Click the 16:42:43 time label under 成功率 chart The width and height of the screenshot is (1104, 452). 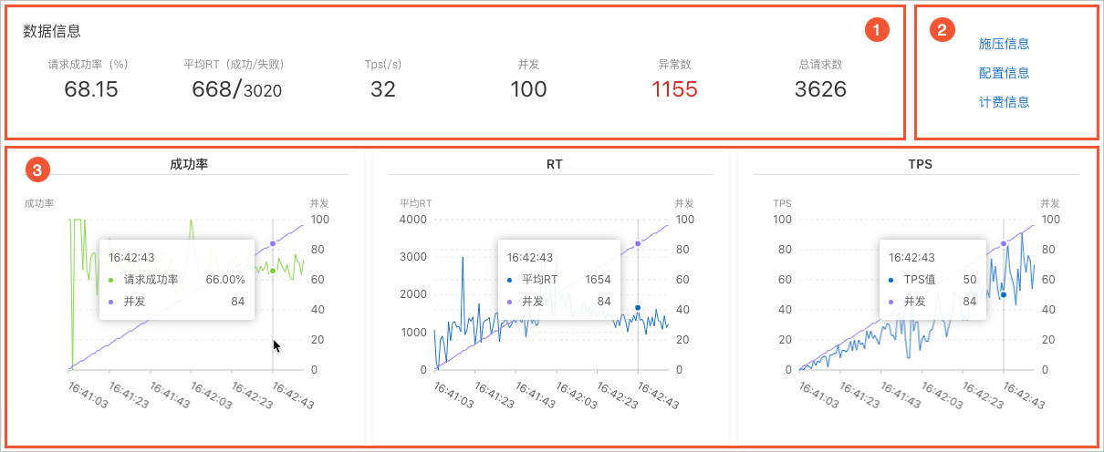click(x=293, y=395)
